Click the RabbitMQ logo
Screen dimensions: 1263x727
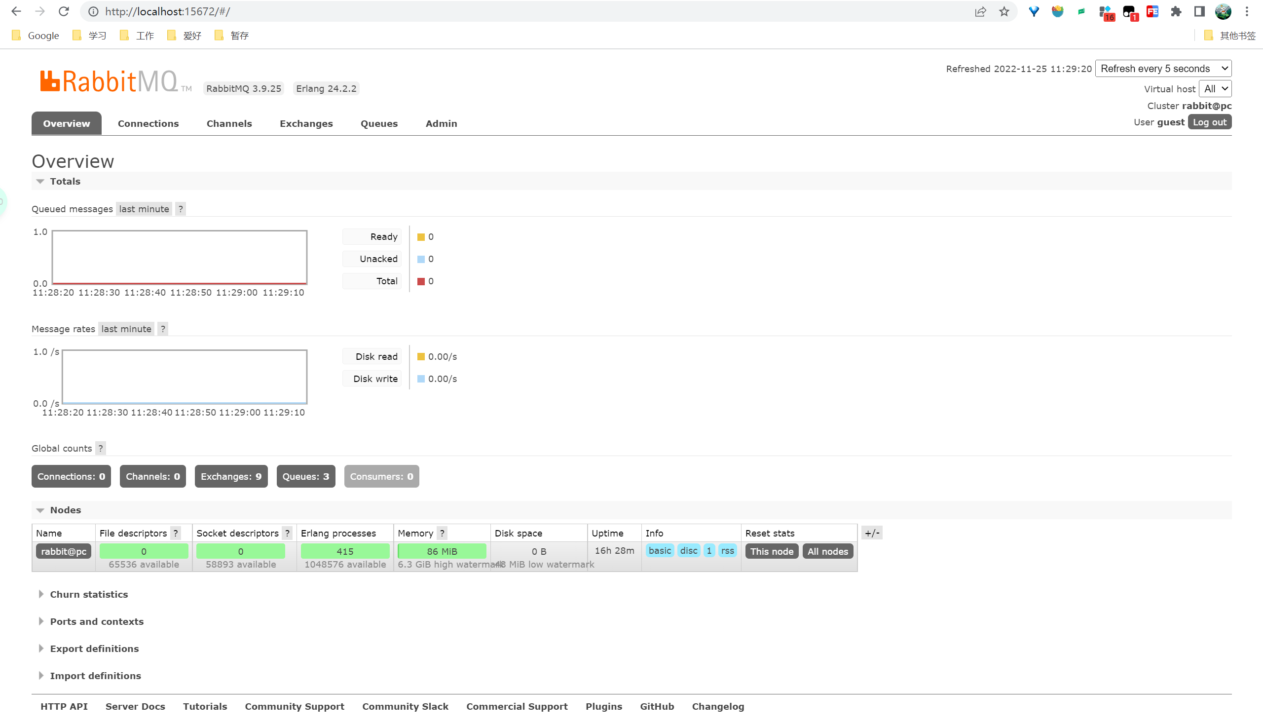tap(115, 81)
